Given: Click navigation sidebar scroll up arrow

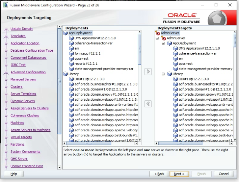Looking at the screenshot, I should click(x=59, y=27).
